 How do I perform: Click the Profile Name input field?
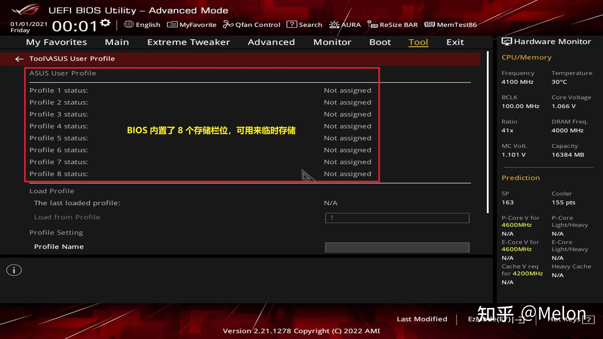pyautogui.click(x=397, y=247)
